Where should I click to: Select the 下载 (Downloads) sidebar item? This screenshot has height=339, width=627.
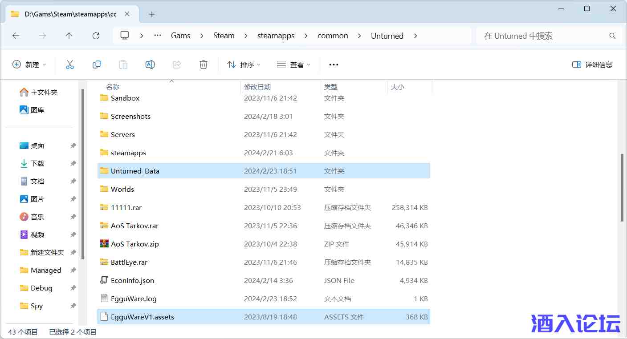tap(37, 164)
